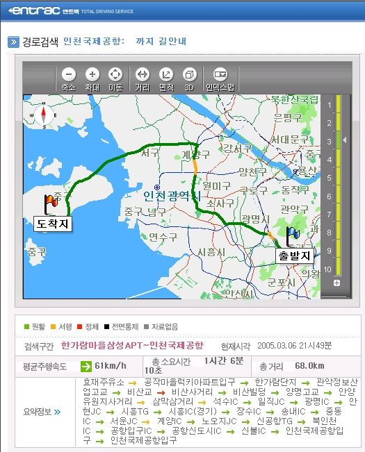Set zoom scale to level 5

click(x=330, y=178)
